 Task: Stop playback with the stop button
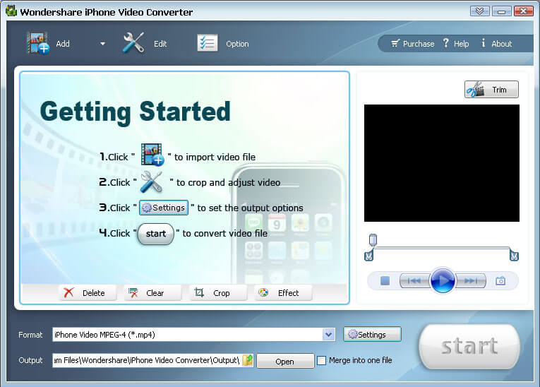tap(385, 281)
